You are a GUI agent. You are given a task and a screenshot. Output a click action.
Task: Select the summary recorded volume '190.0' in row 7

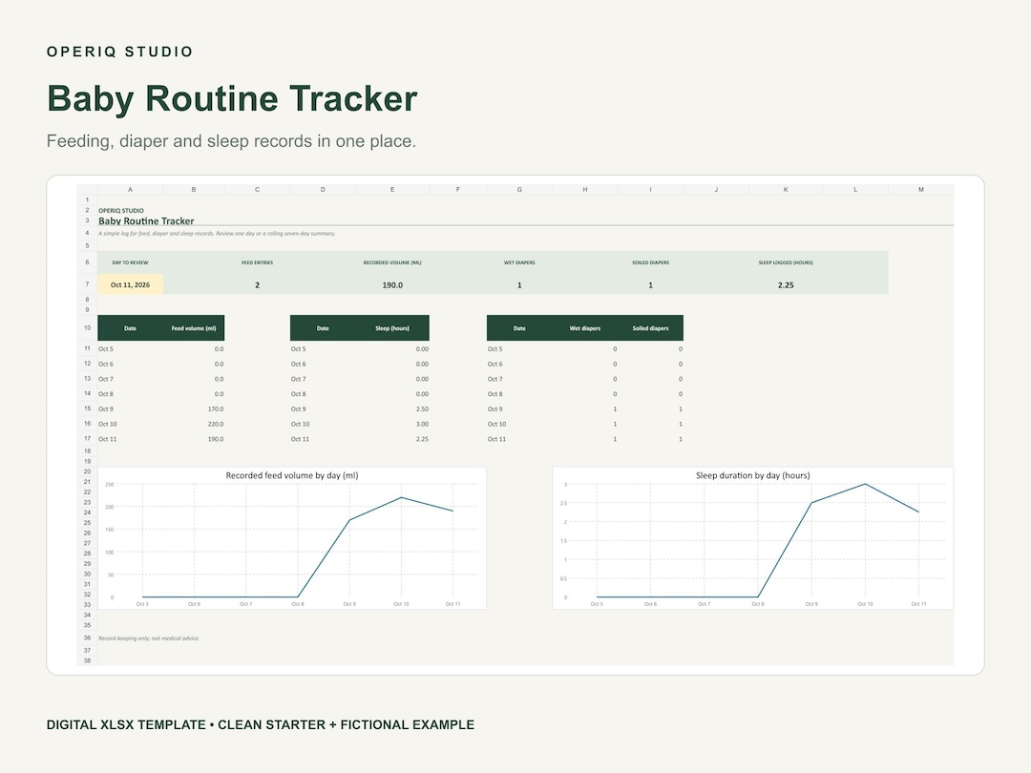coord(392,284)
